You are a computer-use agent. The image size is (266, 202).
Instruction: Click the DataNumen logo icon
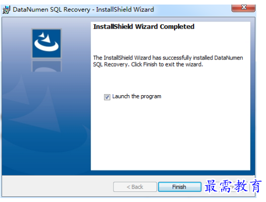coord(46,43)
